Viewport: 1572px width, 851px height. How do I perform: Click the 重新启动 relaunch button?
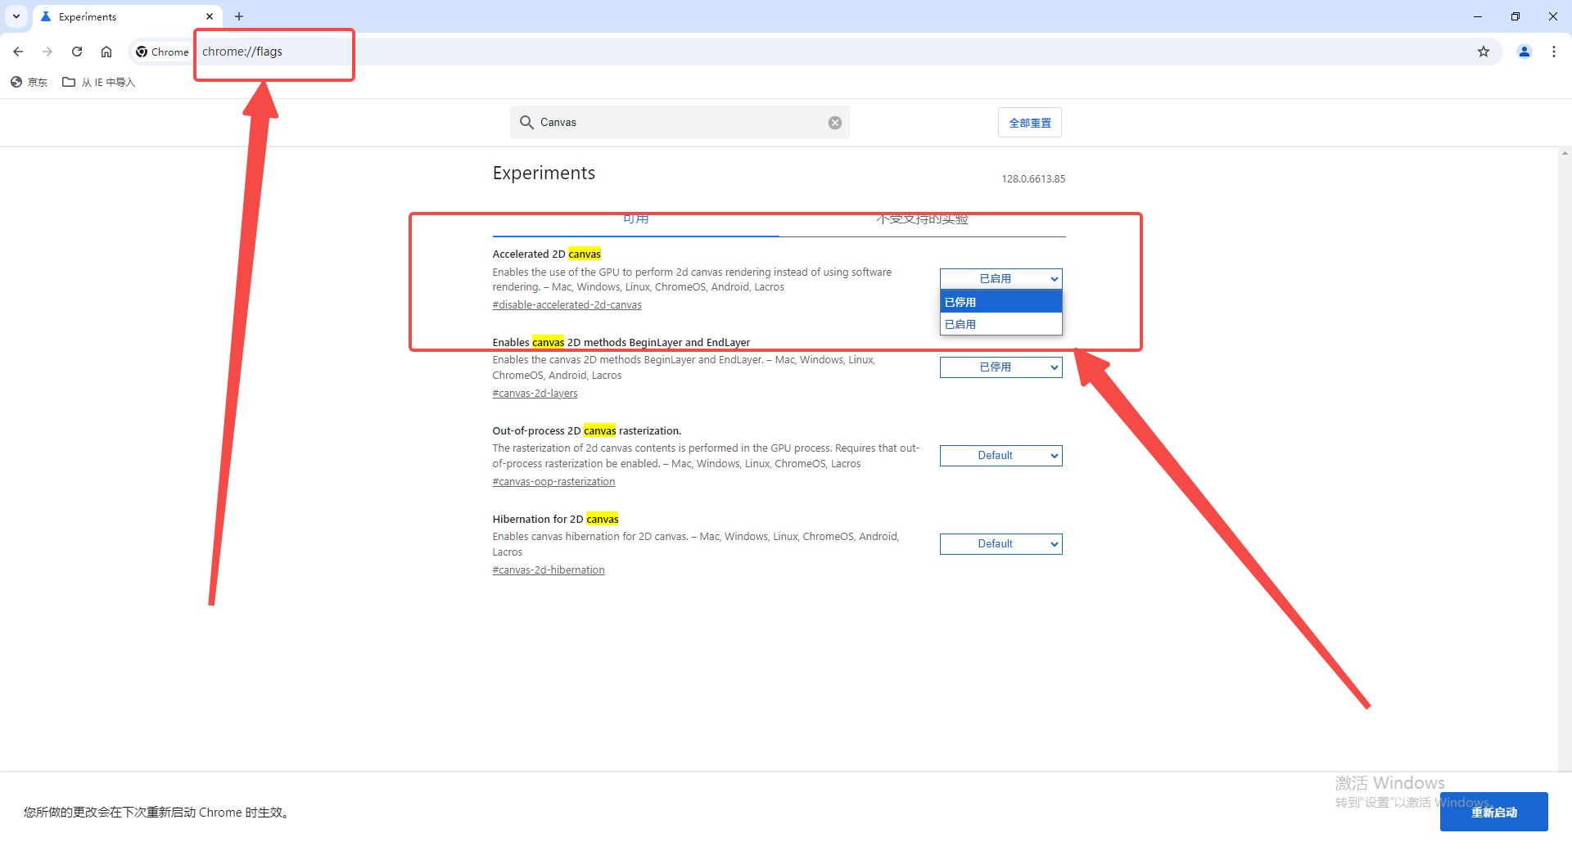pos(1493,812)
